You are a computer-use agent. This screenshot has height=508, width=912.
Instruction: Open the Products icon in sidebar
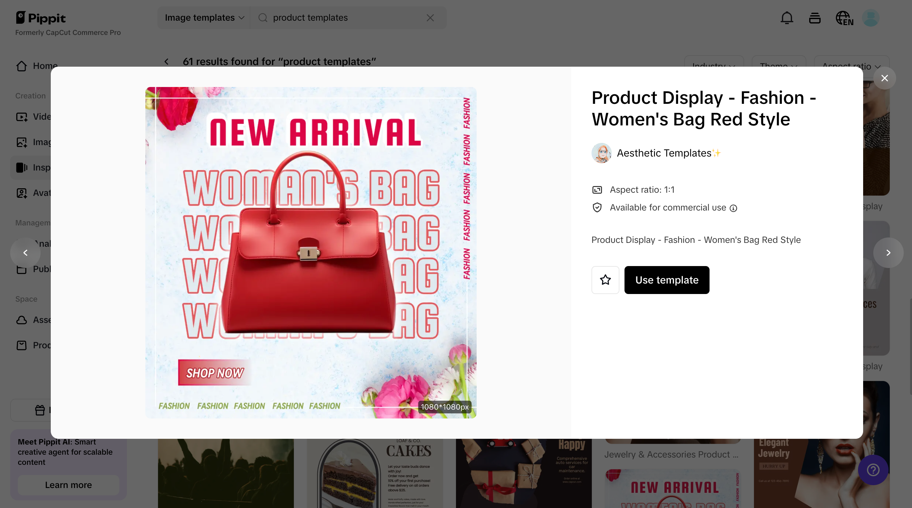(22, 345)
